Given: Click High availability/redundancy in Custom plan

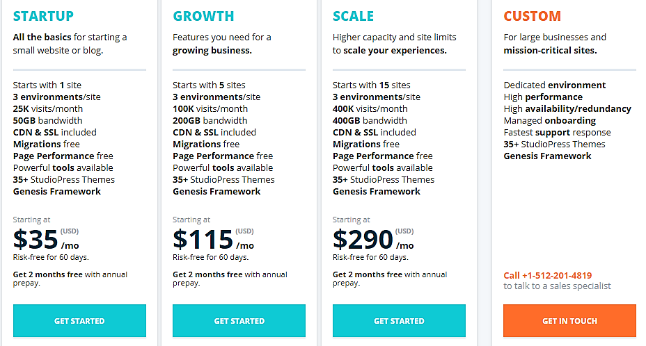Looking at the screenshot, I should 567,108.
